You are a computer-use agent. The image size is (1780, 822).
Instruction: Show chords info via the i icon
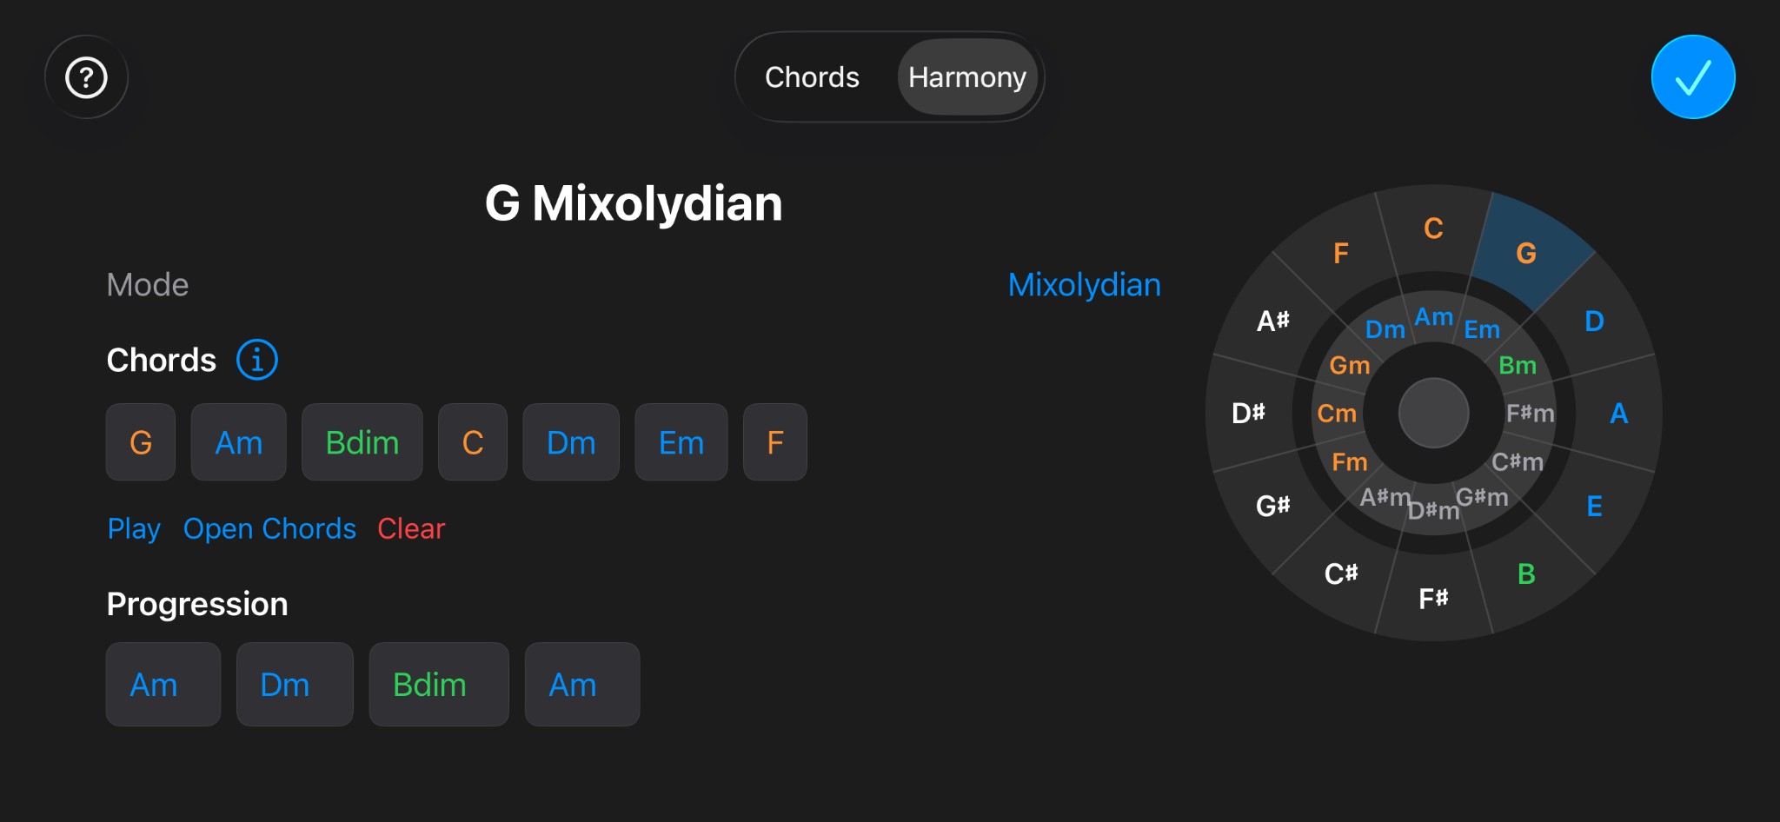(257, 360)
